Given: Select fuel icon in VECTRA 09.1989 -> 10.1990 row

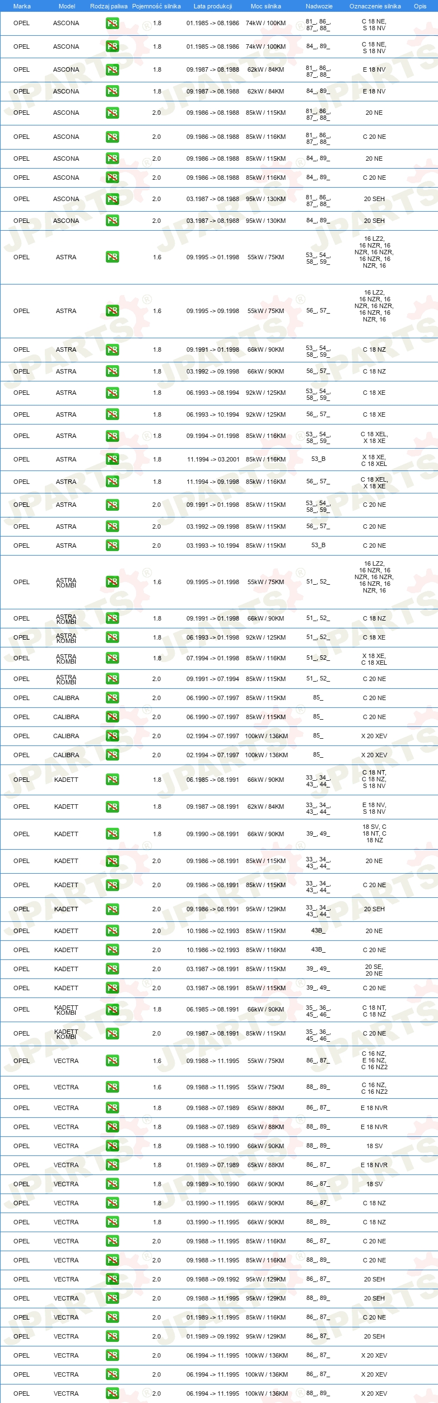Looking at the screenshot, I should click(x=113, y=1184).
